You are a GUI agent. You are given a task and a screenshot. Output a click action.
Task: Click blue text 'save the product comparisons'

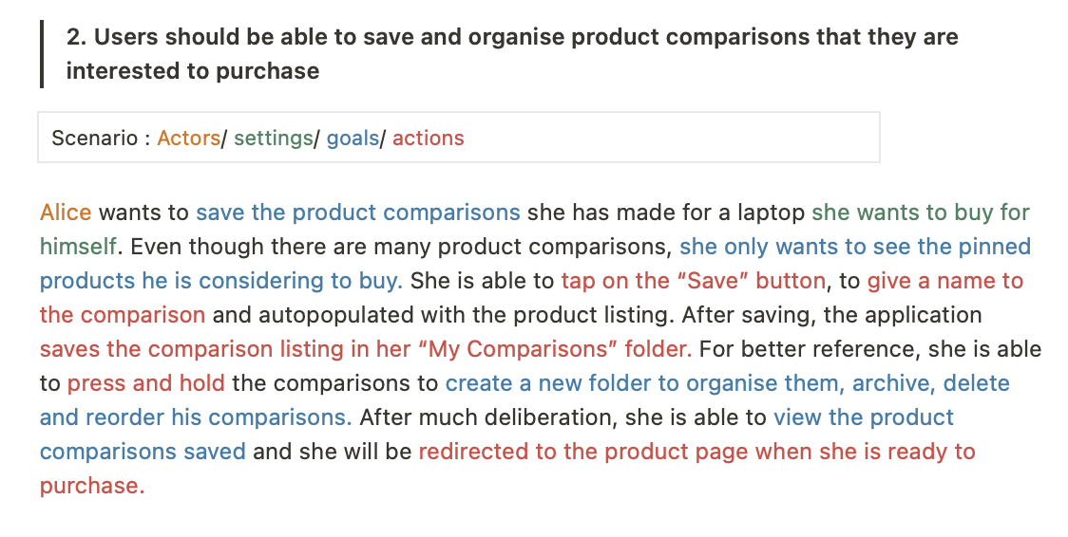[x=358, y=213]
